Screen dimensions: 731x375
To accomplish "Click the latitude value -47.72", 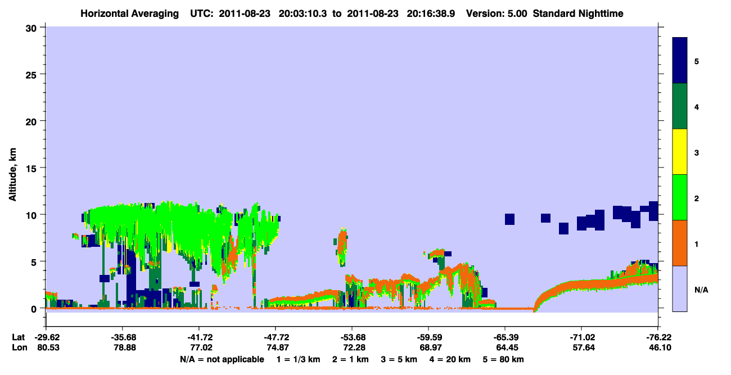I will (x=275, y=337).
